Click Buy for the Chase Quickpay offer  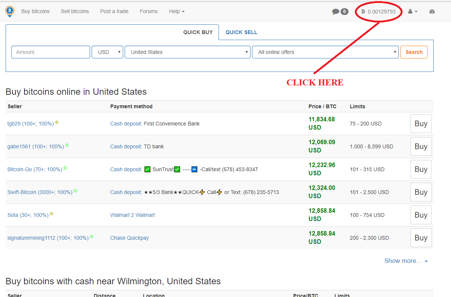421,238
